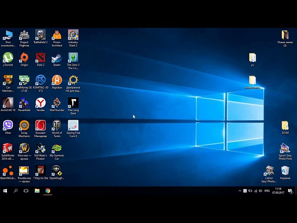The height and width of the screenshot is (223, 297).
Task: Open the Windows Start menu
Action: [x=5, y=190]
